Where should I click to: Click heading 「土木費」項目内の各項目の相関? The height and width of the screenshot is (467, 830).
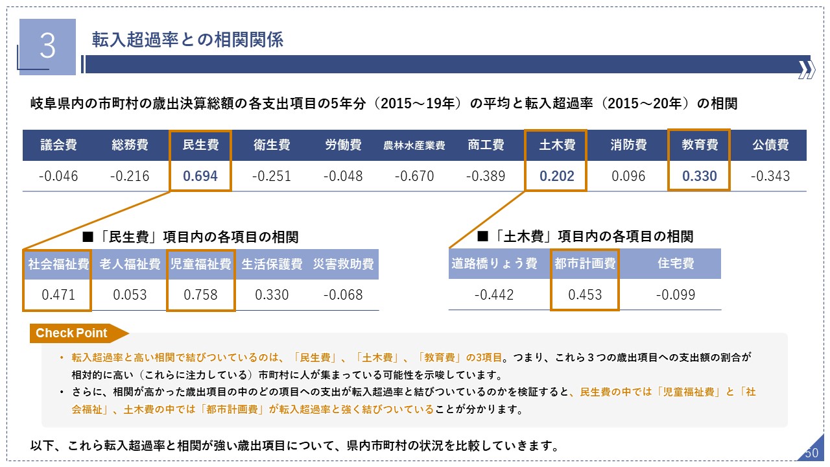(x=585, y=236)
